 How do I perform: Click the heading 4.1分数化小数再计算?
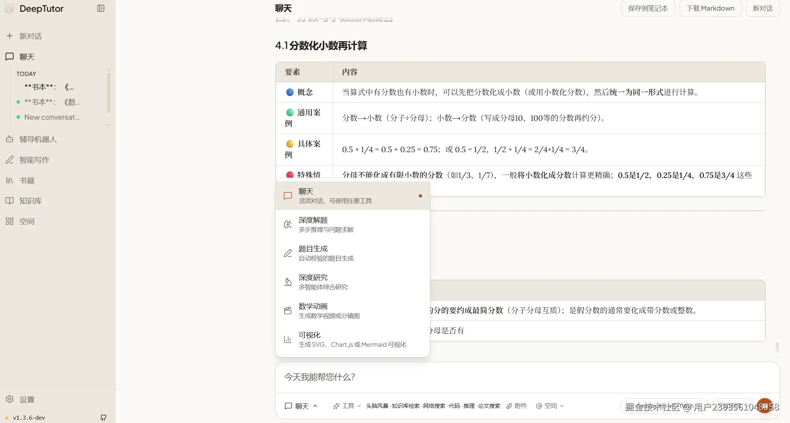coord(321,46)
